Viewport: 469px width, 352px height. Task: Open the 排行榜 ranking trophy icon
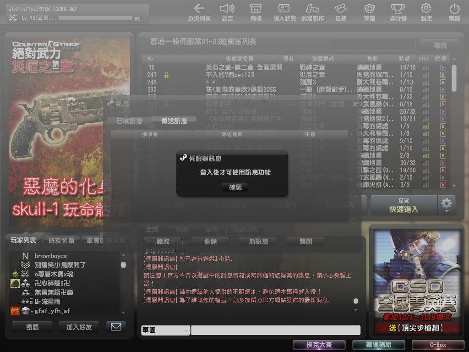pyautogui.click(x=398, y=12)
